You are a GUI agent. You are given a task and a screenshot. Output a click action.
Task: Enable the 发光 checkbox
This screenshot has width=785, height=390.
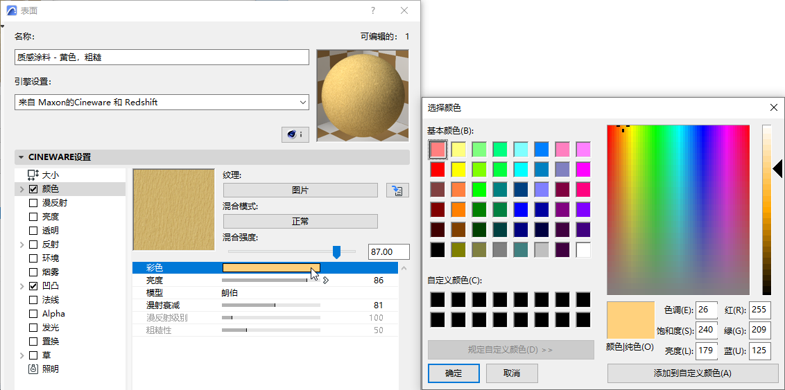coord(33,328)
